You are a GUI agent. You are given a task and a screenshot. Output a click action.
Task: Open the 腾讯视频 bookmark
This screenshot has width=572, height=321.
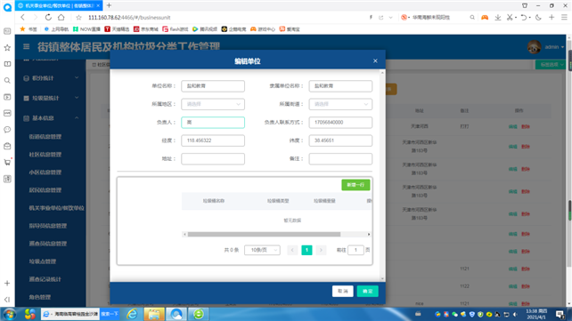click(205, 29)
